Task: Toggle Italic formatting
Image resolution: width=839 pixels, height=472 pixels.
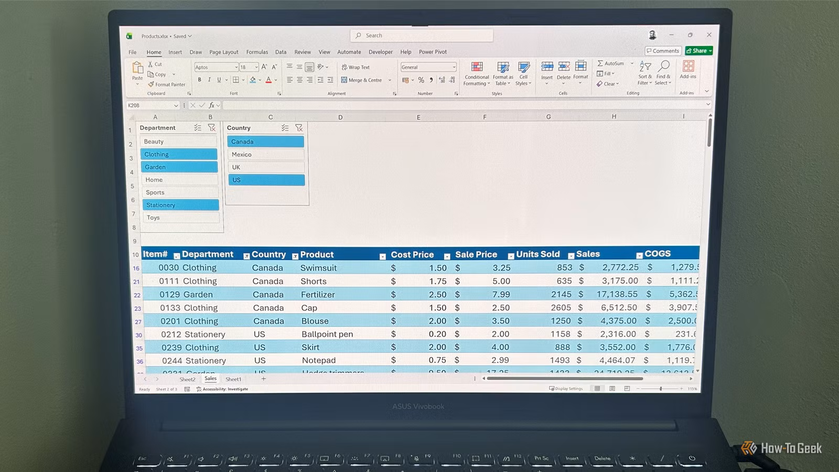Action: coord(209,80)
